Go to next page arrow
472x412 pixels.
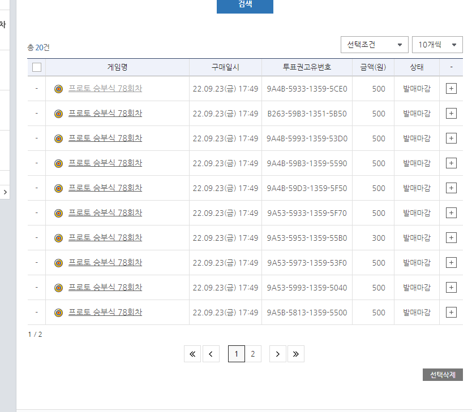point(277,354)
